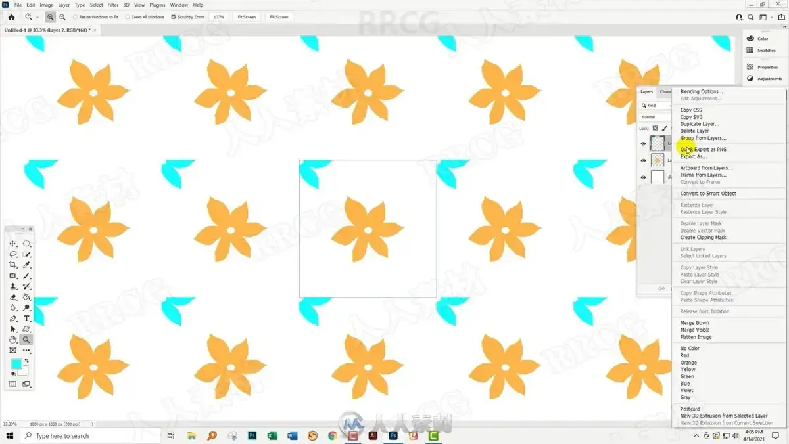The image size is (789, 444).
Task: Open the Share icon at top right
Action: [780, 17]
